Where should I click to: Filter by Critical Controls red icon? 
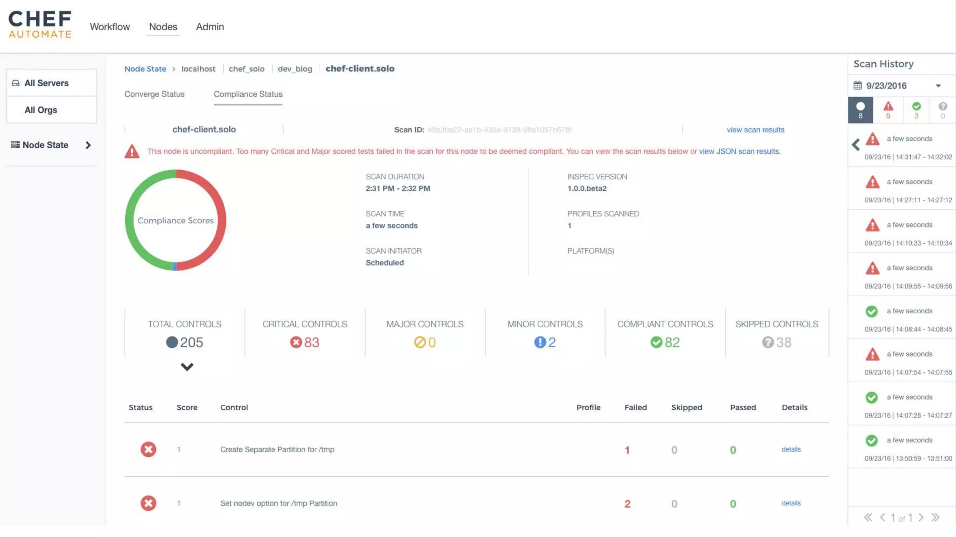pyautogui.click(x=296, y=342)
